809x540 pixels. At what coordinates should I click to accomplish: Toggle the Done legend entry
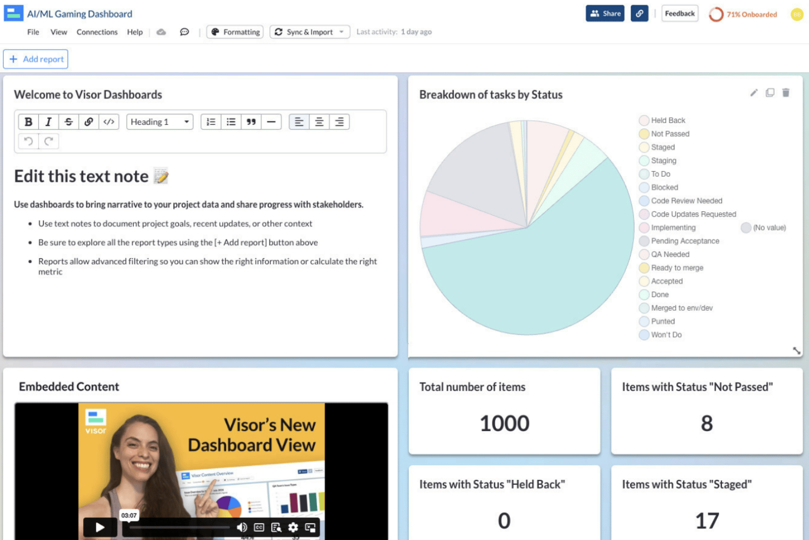[x=654, y=294]
